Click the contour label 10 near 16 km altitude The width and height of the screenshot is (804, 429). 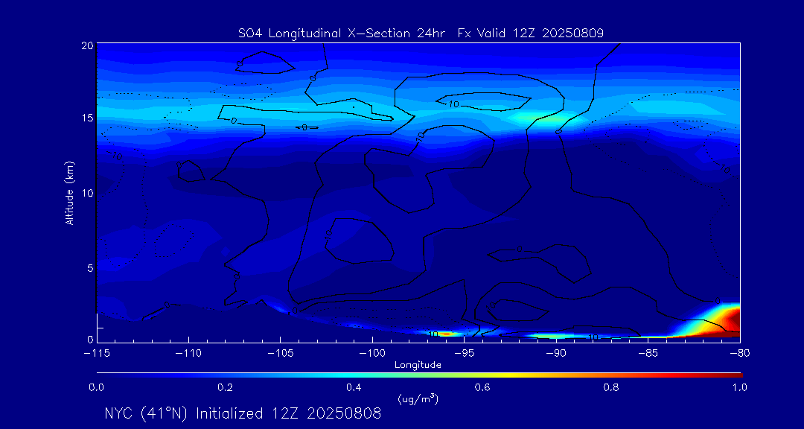[453, 104]
